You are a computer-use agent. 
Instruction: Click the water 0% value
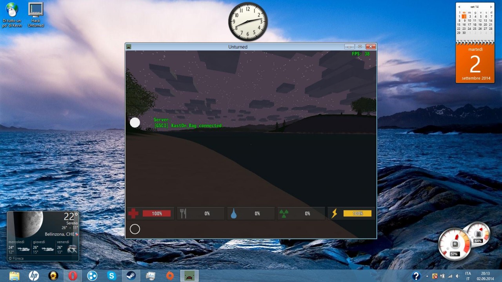(x=257, y=213)
